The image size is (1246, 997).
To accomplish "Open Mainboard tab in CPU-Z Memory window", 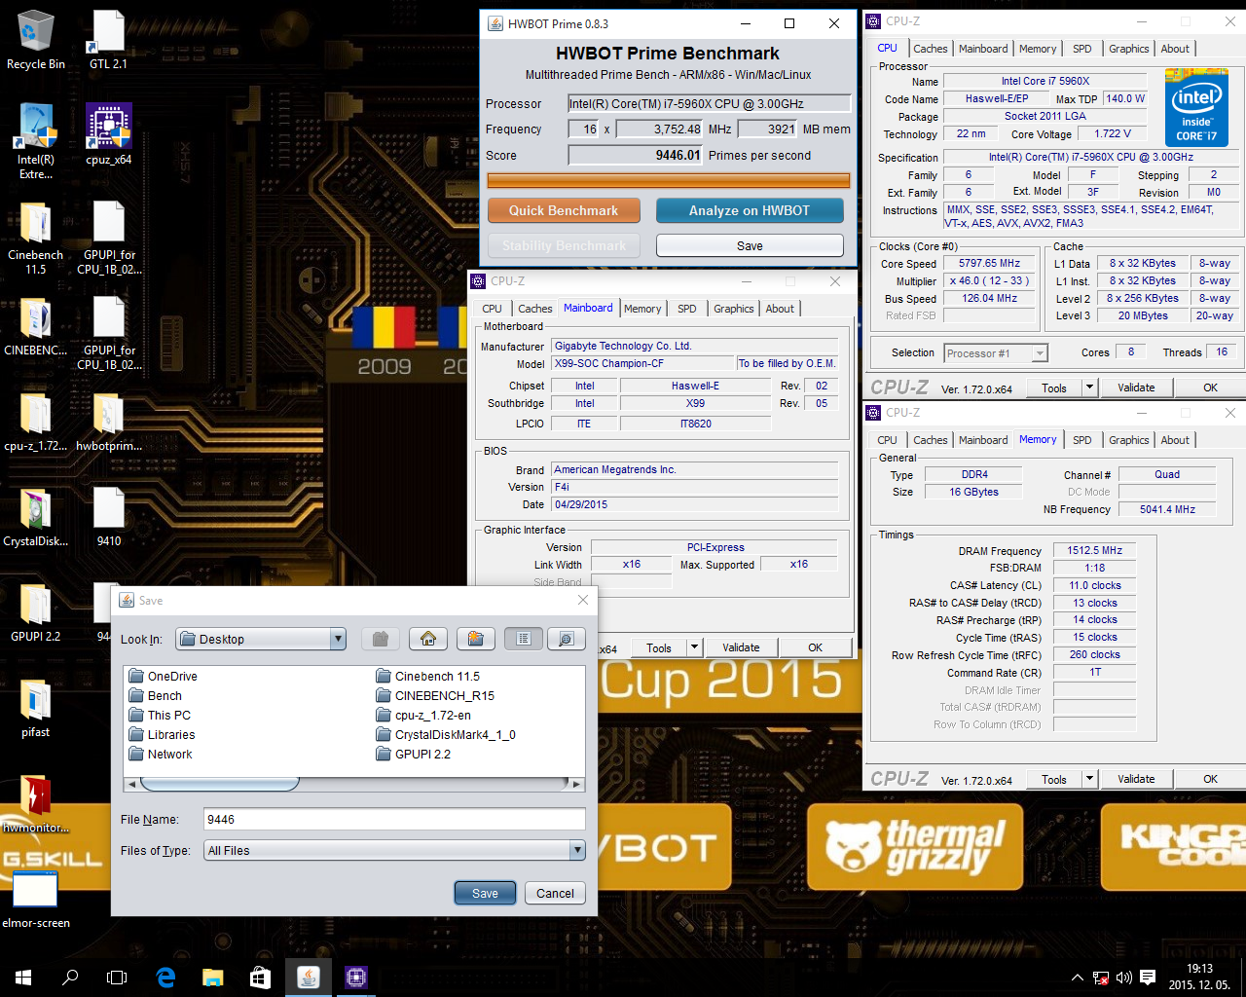I will [x=983, y=440].
